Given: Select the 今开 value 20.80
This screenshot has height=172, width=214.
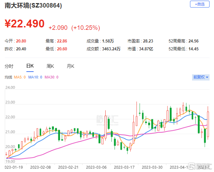Looking at the screenshot, I should (x=21, y=41).
